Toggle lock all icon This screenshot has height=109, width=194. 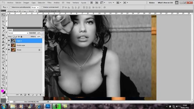pos(22,37)
